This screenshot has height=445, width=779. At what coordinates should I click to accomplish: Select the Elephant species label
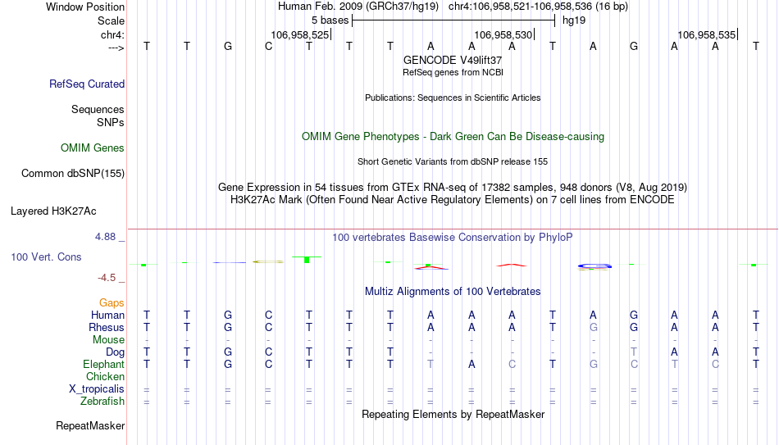tap(103, 364)
